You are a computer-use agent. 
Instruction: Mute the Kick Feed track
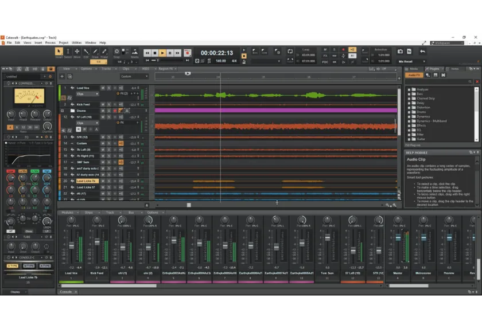[103, 104]
